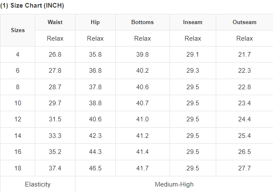Select size 6 row label
This screenshot has width=273, height=192.
18,71
